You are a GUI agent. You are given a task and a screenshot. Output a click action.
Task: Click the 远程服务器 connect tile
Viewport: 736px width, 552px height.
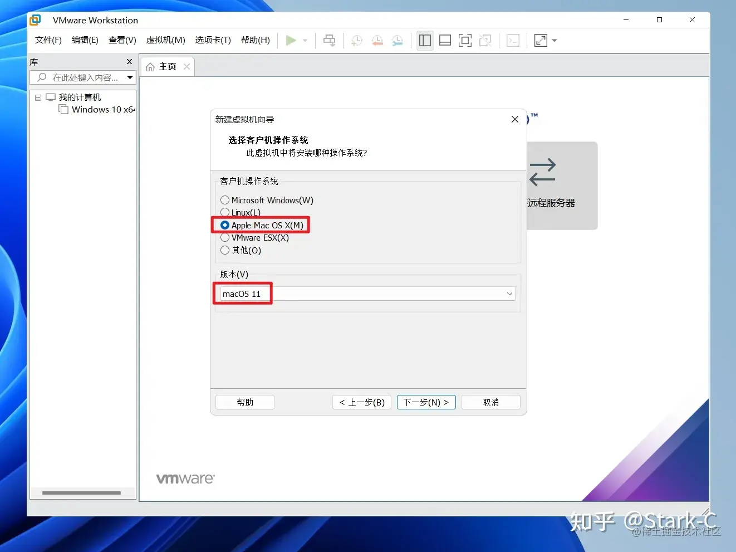click(562, 185)
